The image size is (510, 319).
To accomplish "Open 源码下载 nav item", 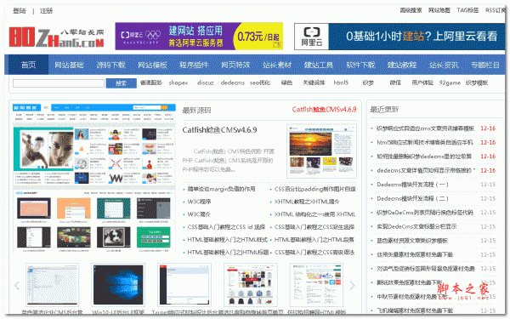I will (x=110, y=65).
